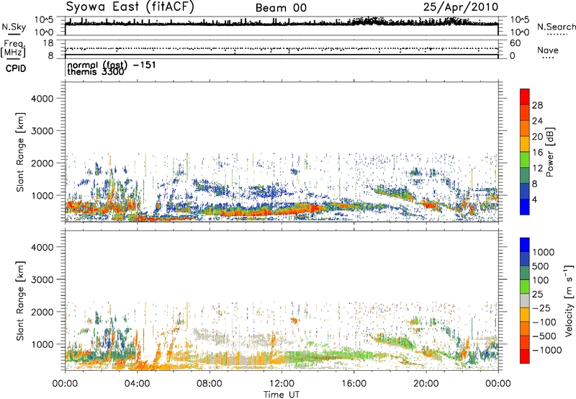Click the "04:00" time tick label
This screenshot has width=576, height=399.
(x=137, y=384)
